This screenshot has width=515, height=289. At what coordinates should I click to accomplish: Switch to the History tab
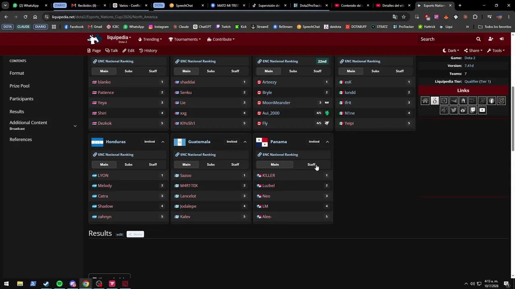tap(148, 51)
